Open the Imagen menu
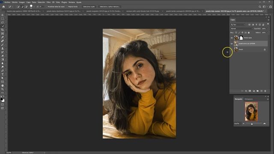274x154 pixels. (x=22, y=2)
